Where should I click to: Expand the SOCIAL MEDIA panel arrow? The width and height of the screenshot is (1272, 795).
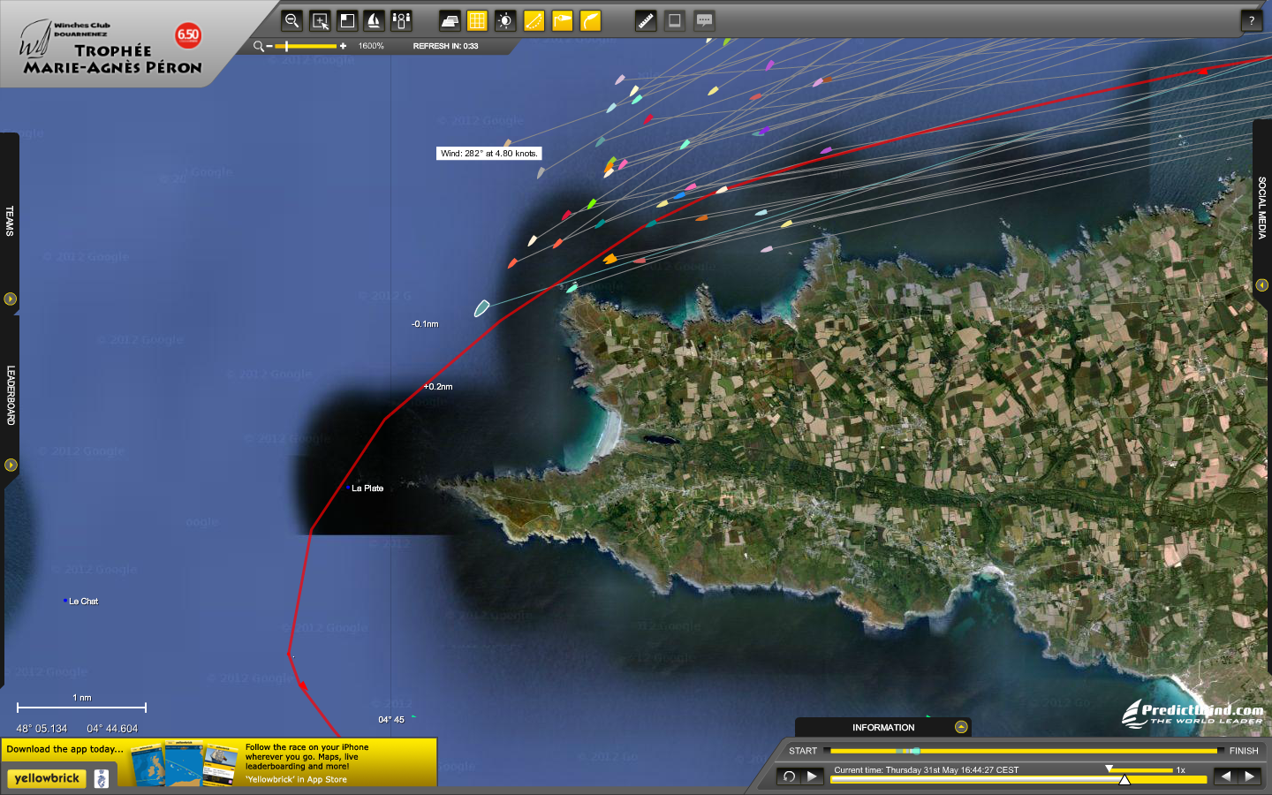[x=1261, y=284]
